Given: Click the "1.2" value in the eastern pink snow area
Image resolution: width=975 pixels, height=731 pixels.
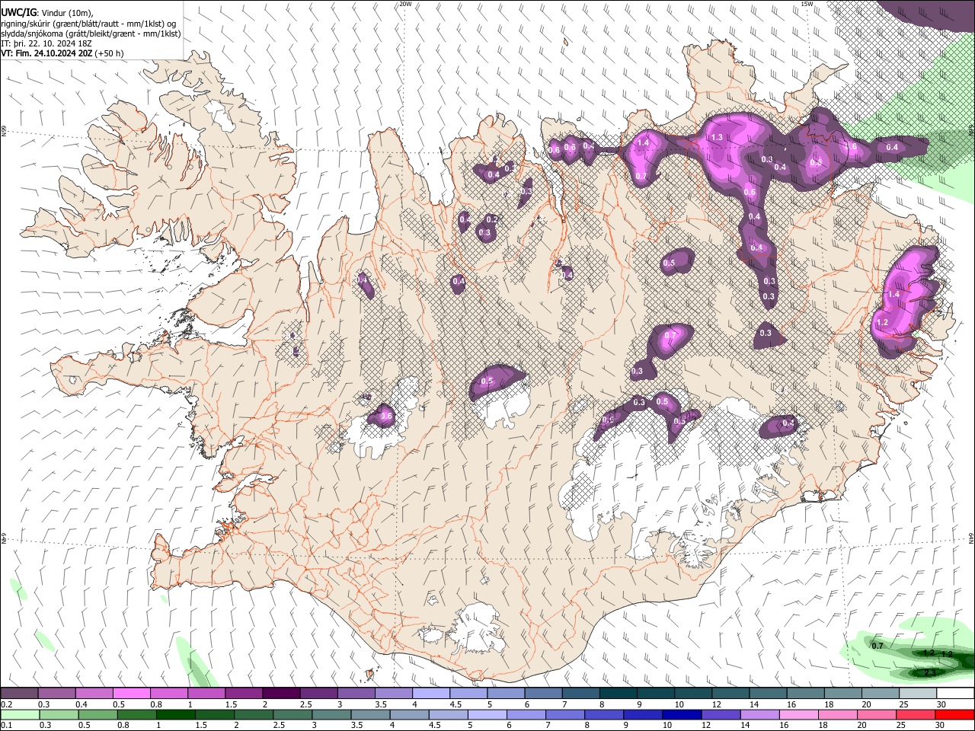Looking at the screenshot, I should tap(882, 323).
